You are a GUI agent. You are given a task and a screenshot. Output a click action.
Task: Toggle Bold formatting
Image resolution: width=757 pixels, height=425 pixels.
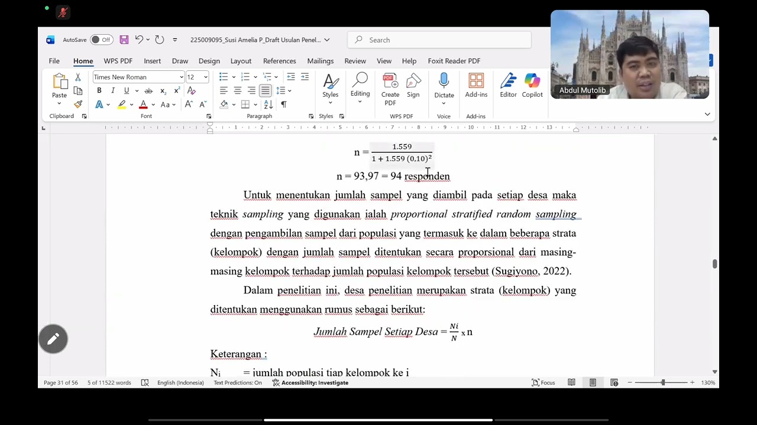click(99, 91)
